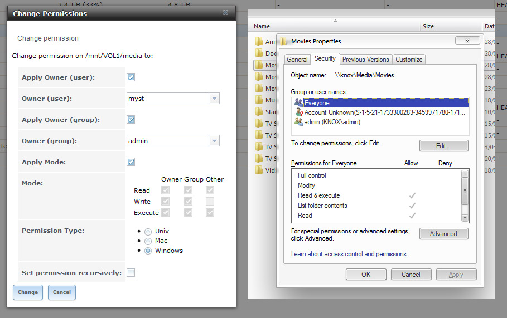Select the Windows permission type

148,251
